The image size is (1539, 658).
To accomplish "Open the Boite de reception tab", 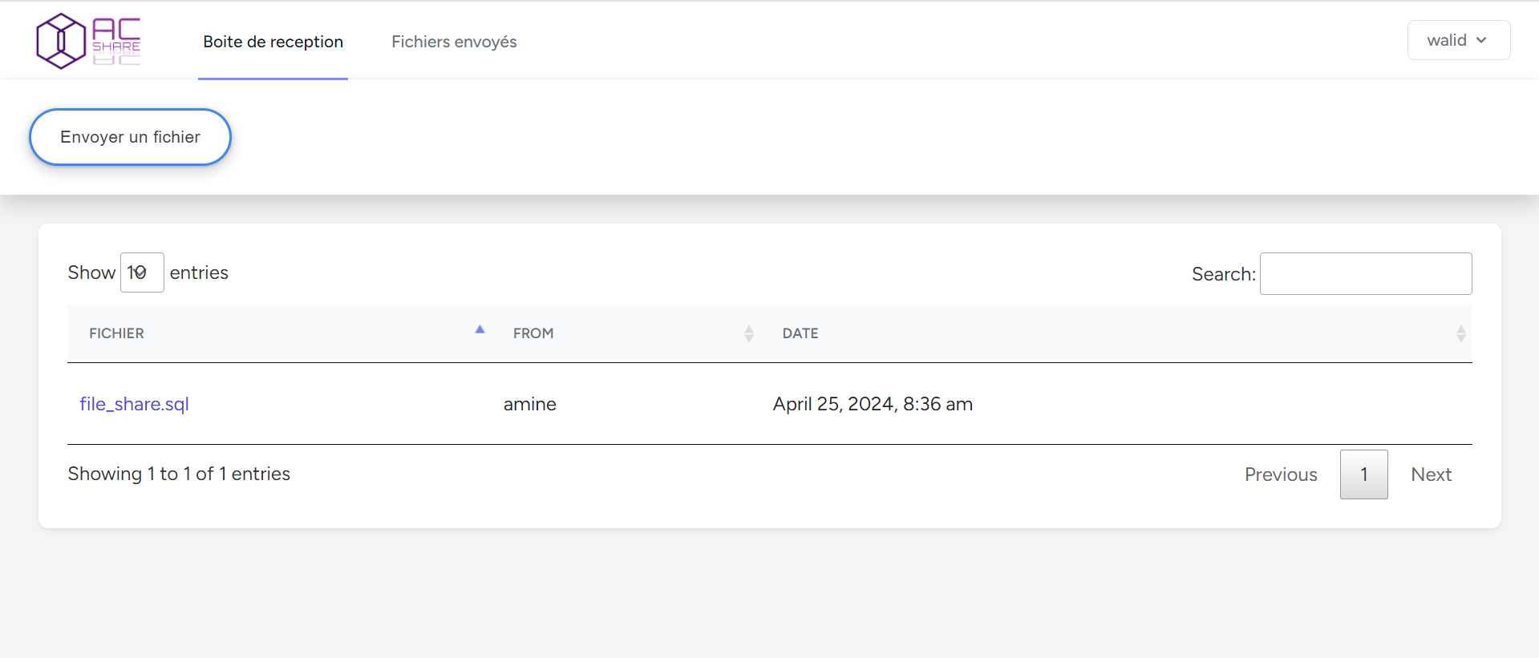I will 273,42.
